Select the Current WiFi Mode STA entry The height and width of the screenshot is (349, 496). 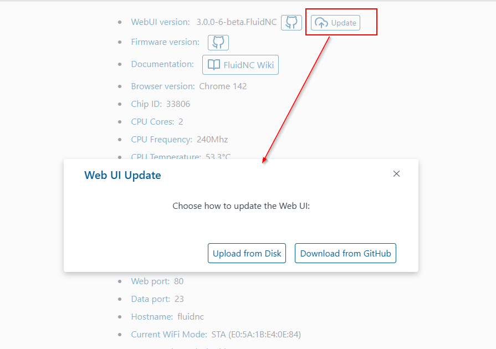coord(216,334)
